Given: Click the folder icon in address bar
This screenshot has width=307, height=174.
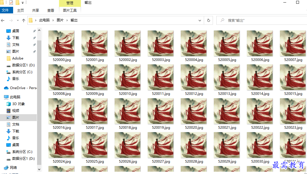Looking at the screenshot, I should (x=31, y=20).
